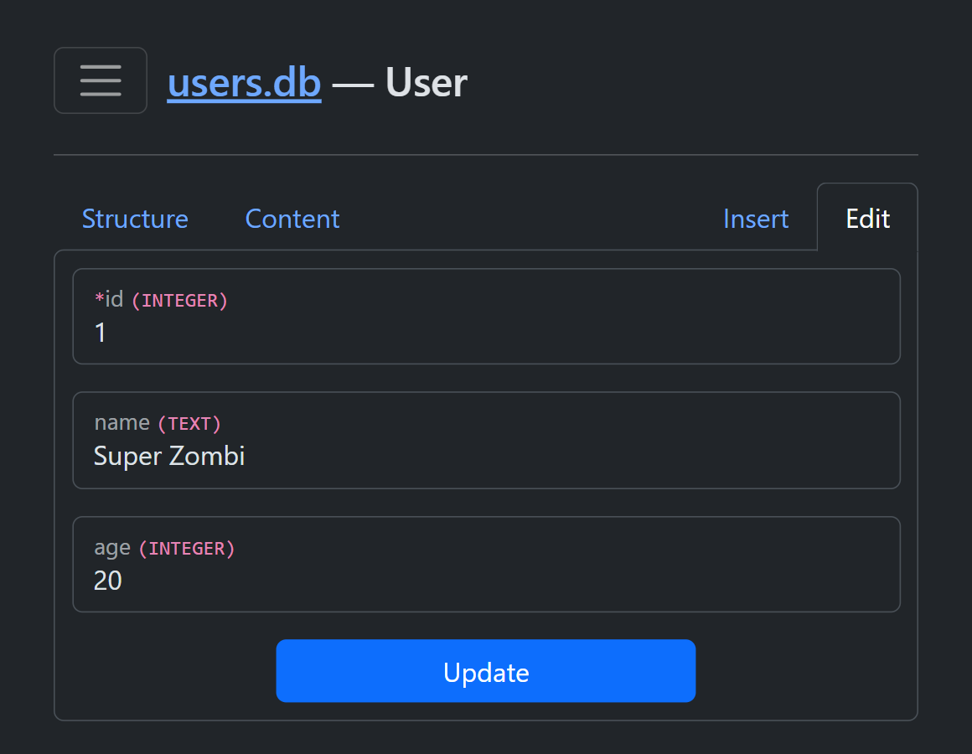This screenshot has width=972, height=754.
Task: Open the Insert tab
Action: [755, 219]
